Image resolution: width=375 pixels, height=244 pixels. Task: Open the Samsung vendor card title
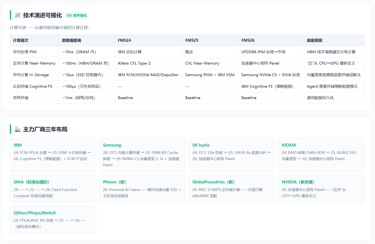point(112,145)
